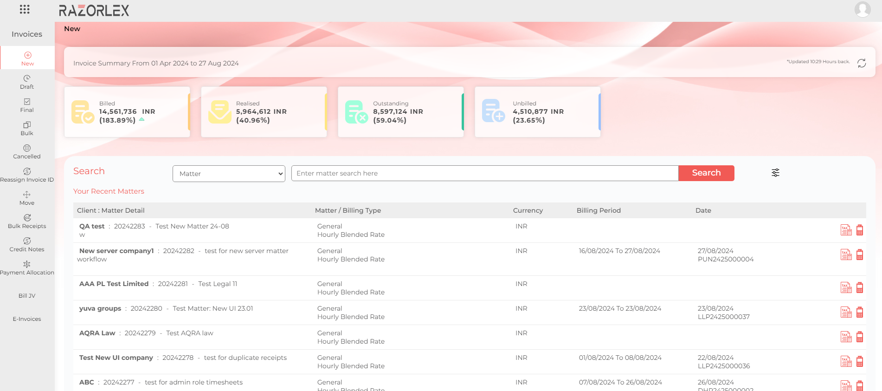Viewport: 882px width, 391px height.
Task: Open the user profile avatar
Action: click(x=863, y=9)
